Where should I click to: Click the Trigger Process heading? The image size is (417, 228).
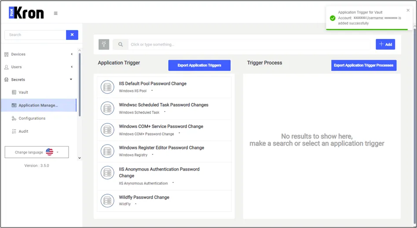[265, 63]
